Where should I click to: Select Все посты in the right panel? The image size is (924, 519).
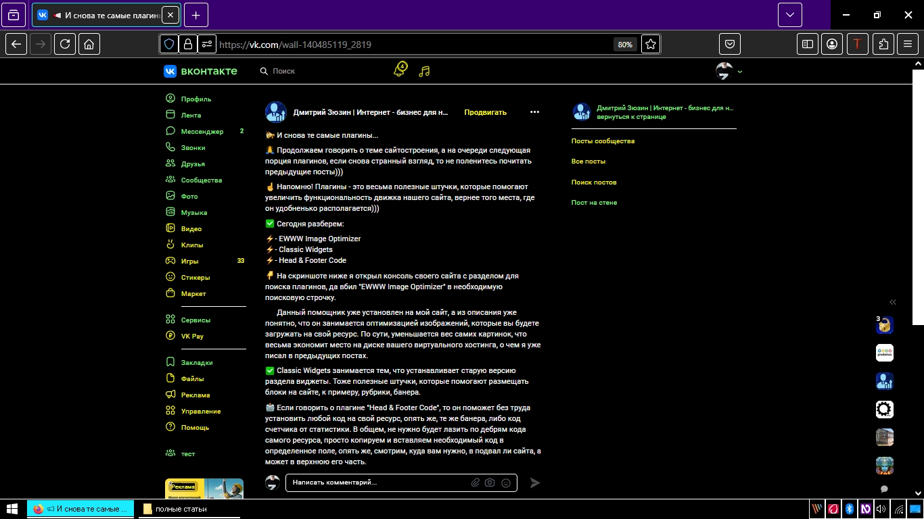click(588, 162)
